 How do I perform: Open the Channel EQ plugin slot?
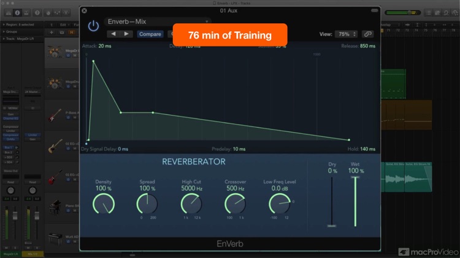pos(11,119)
